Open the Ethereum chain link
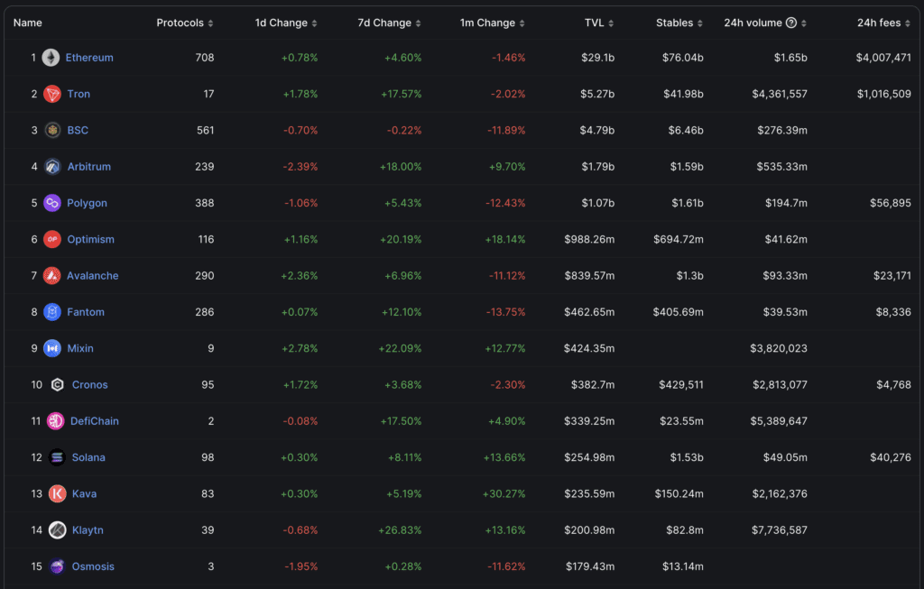Screen dimensions: 924x589 coord(89,58)
